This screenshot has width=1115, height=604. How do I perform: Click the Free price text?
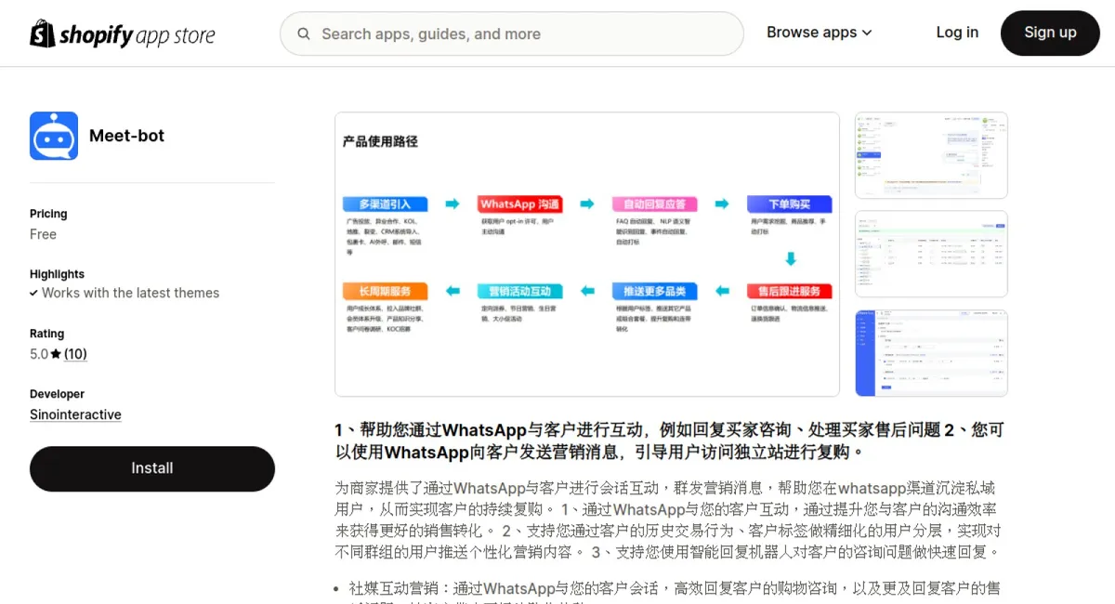pos(43,234)
